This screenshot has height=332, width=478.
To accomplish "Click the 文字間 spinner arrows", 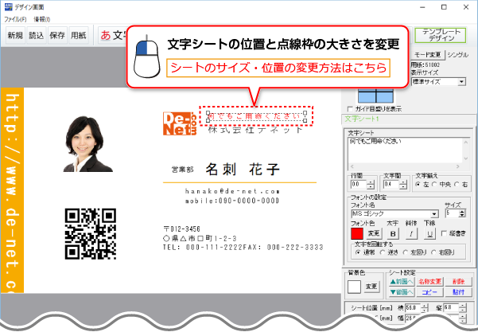I will point(403,184).
